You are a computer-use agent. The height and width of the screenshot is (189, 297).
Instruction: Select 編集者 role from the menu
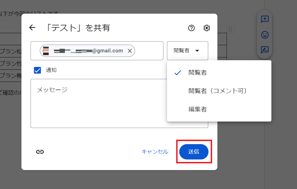198,109
